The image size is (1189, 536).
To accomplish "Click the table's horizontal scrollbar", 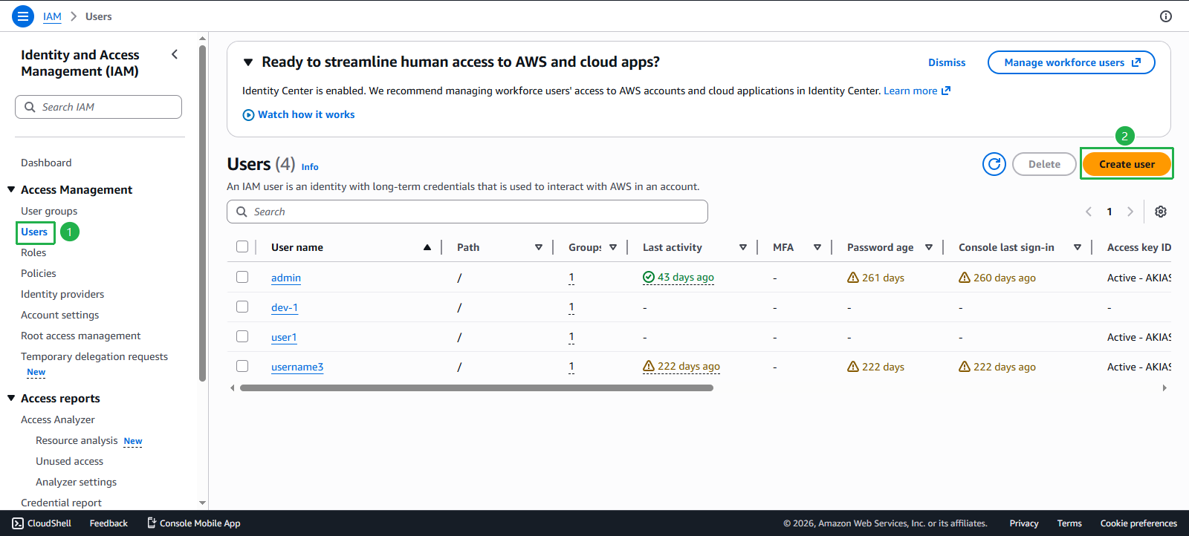I will pos(476,388).
